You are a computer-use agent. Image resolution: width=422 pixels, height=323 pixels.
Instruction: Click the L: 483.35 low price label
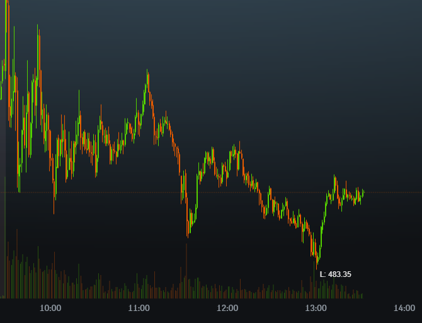(x=335, y=274)
